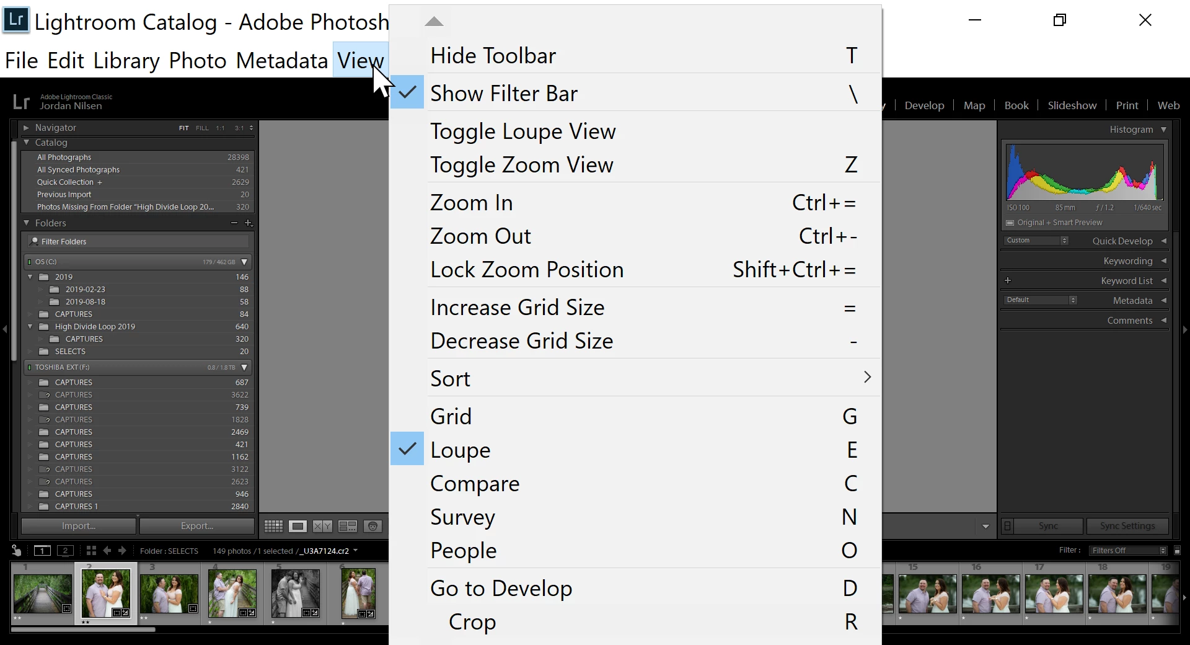
Task: Open Compare view via the XY icon
Action: pyautogui.click(x=322, y=527)
